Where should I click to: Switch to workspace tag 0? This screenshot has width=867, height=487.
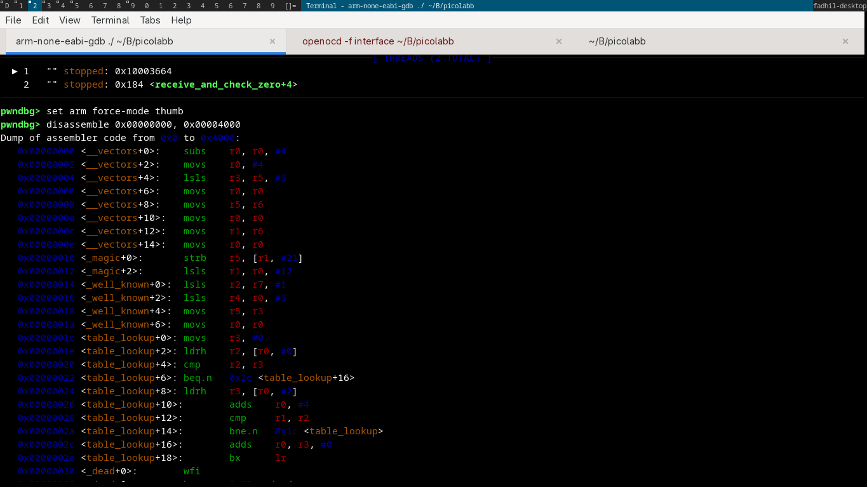[x=147, y=6]
